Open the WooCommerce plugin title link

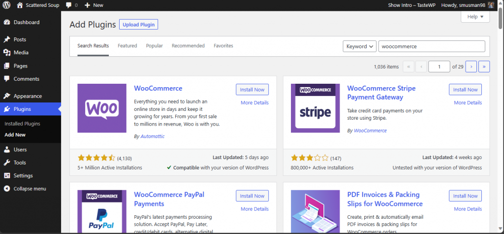pyautogui.click(x=158, y=88)
